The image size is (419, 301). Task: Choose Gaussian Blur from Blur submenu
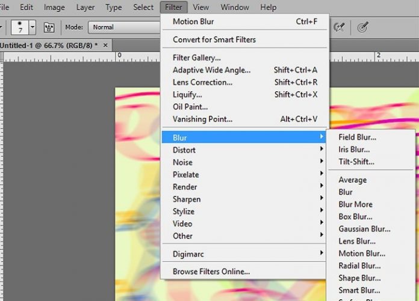click(x=364, y=229)
